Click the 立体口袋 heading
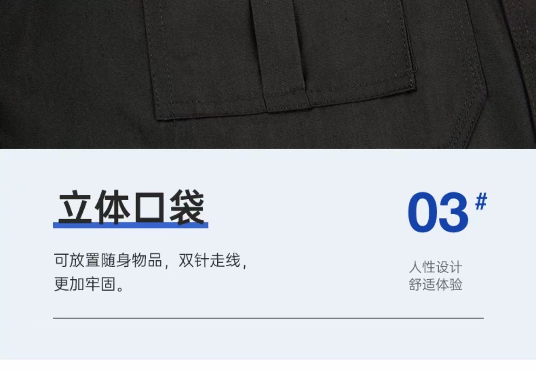 (131, 207)
